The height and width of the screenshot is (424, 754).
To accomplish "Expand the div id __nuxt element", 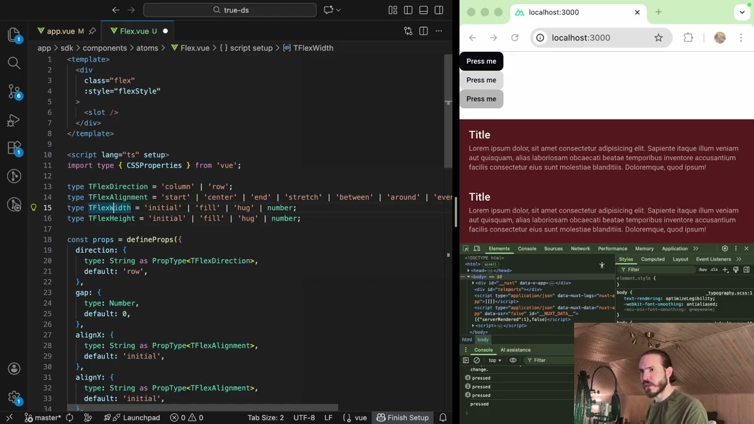I will [x=474, y=283].
